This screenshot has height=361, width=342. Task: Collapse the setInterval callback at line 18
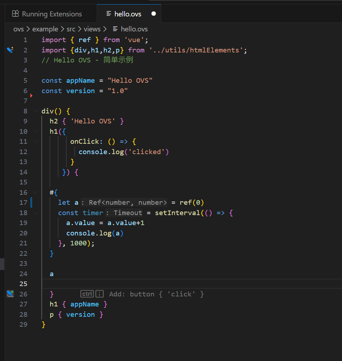35,213
